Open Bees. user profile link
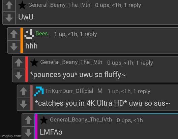The width and height of the screenshot is (178, 139). tap(42, 34)
